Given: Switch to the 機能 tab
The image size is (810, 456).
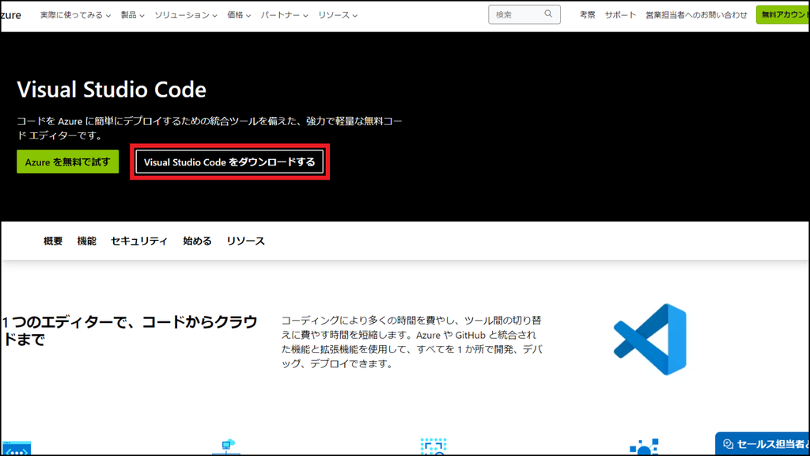Looking at the screenshot, I should pos(88,241).
